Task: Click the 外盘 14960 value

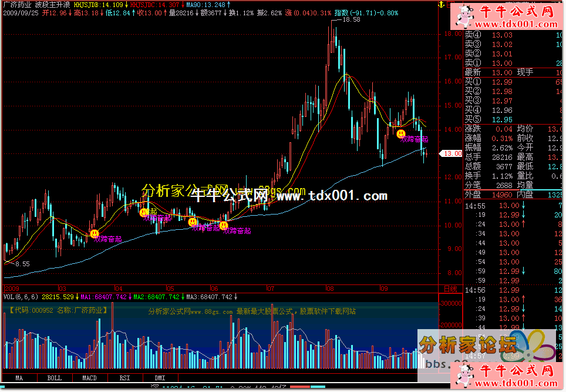Action: point(502,195)
